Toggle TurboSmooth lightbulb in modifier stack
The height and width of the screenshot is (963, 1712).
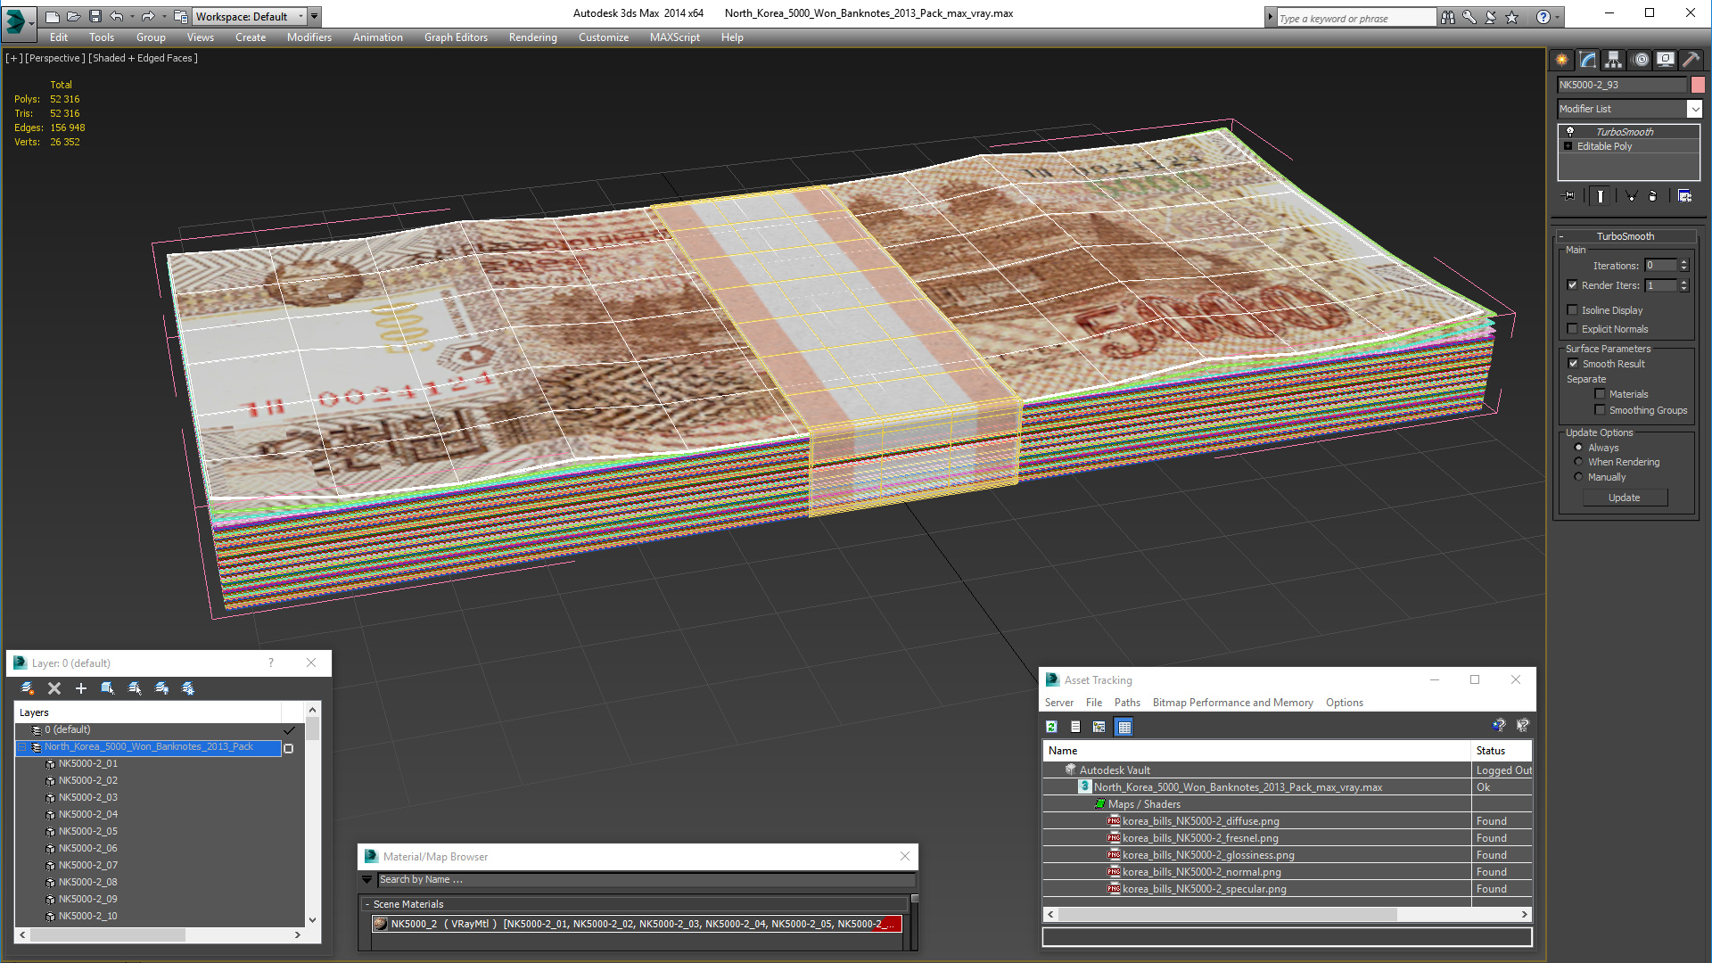pos(1570,131)
